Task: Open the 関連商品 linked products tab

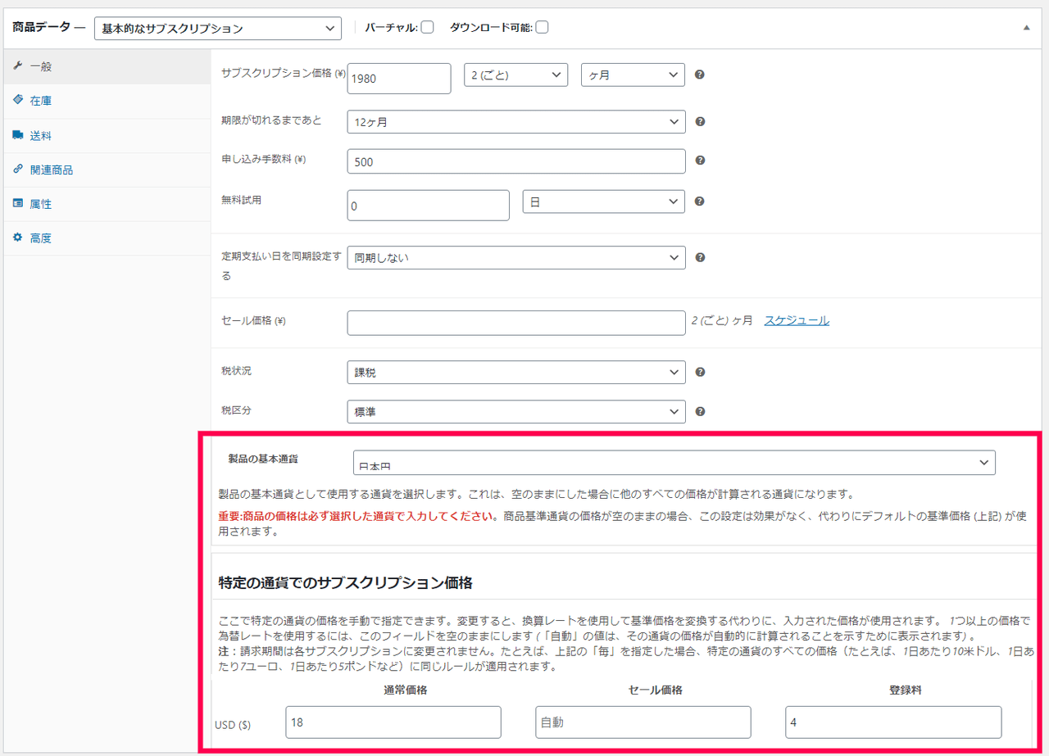Action: [107, 170]
